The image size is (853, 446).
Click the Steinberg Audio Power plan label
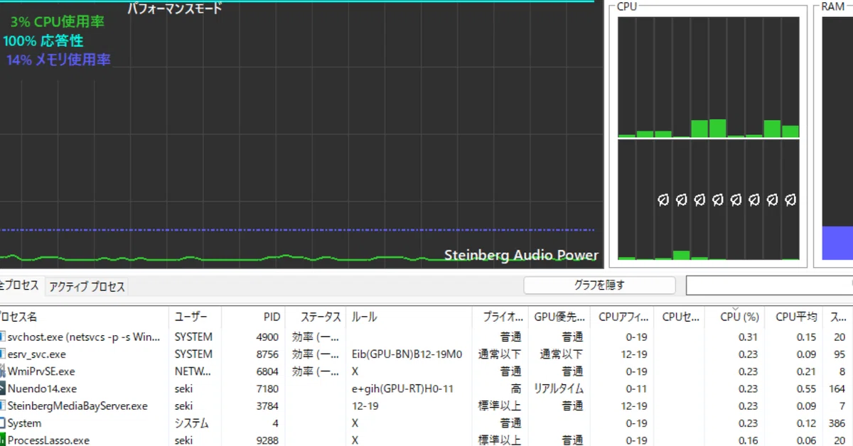(x=521, y=255)
